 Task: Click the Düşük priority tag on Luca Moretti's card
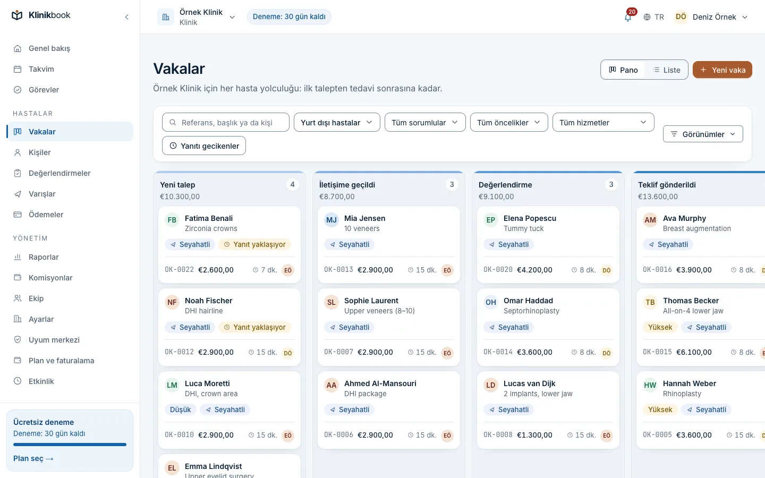[181, 409]
